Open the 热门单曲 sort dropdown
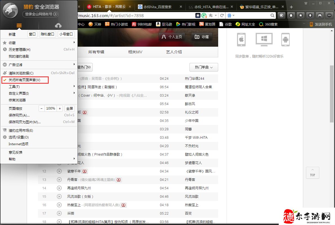 (204, 67)
